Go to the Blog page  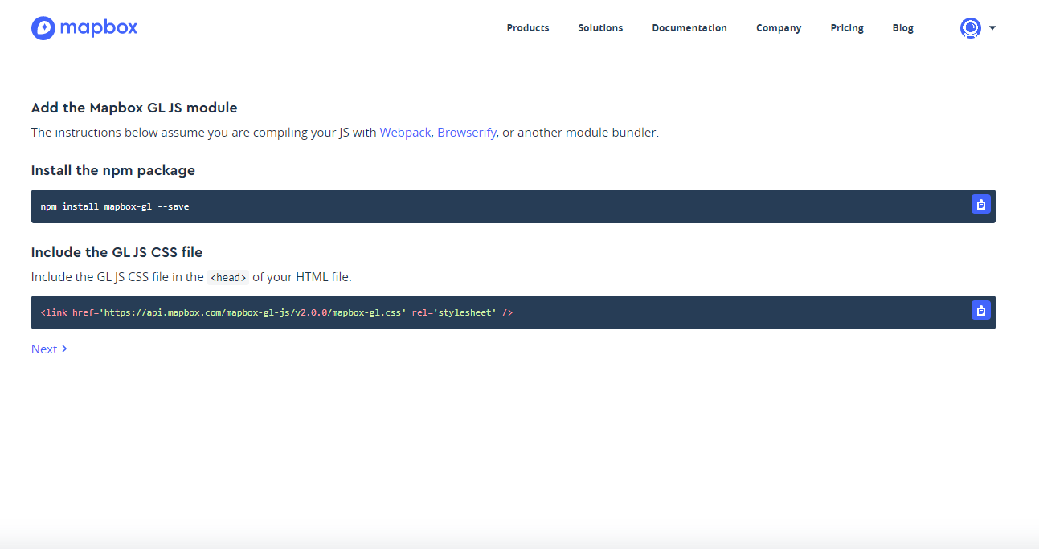(x=902, y=28)
